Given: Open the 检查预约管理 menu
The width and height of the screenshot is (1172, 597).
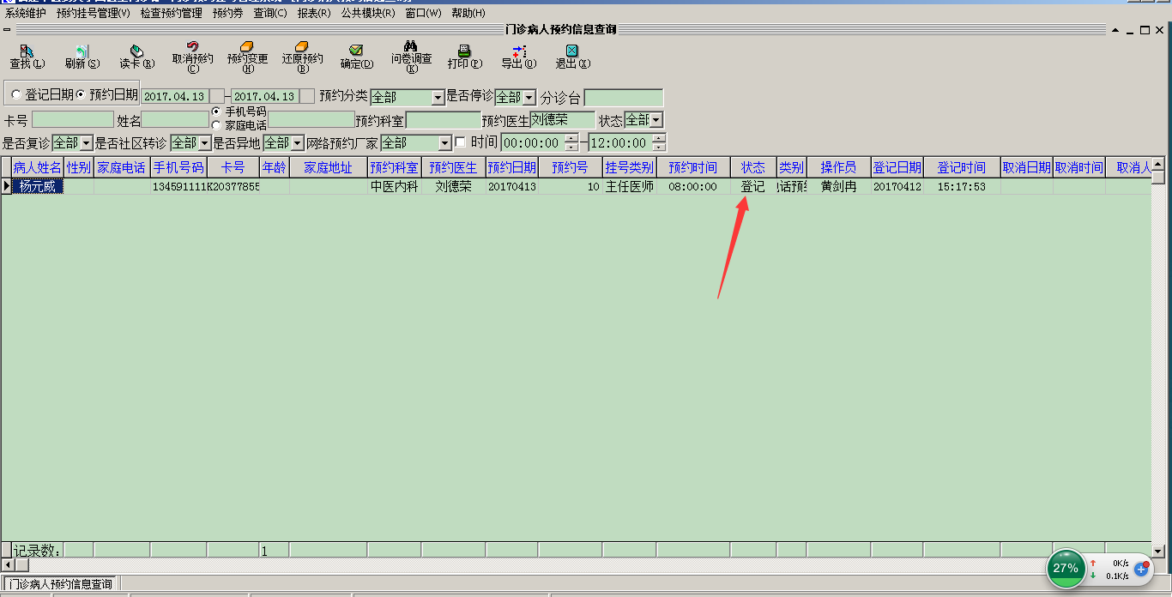Looking at the screenshot, I should (172, 13).
